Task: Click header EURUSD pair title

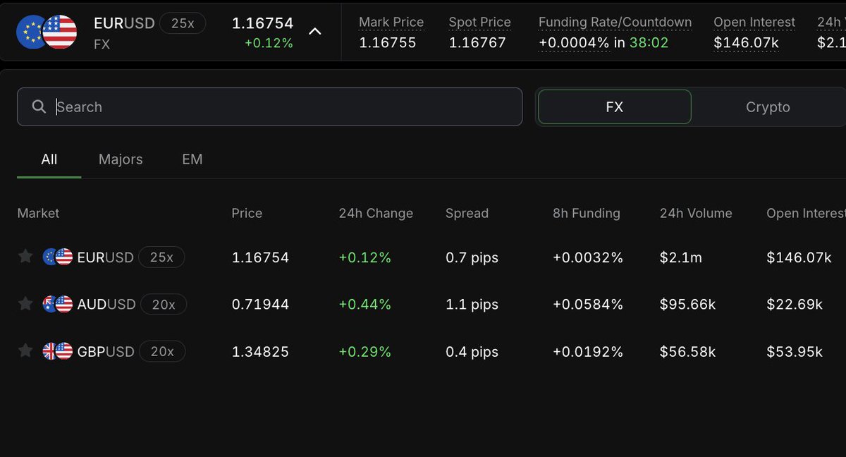Action: click(124, 23)
